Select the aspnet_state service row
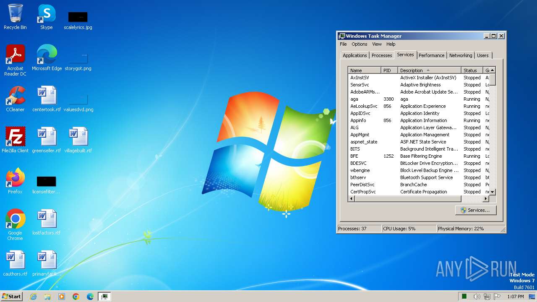This screenshot has height=302, width=537. pyautogui.click(x=419, y=142)
